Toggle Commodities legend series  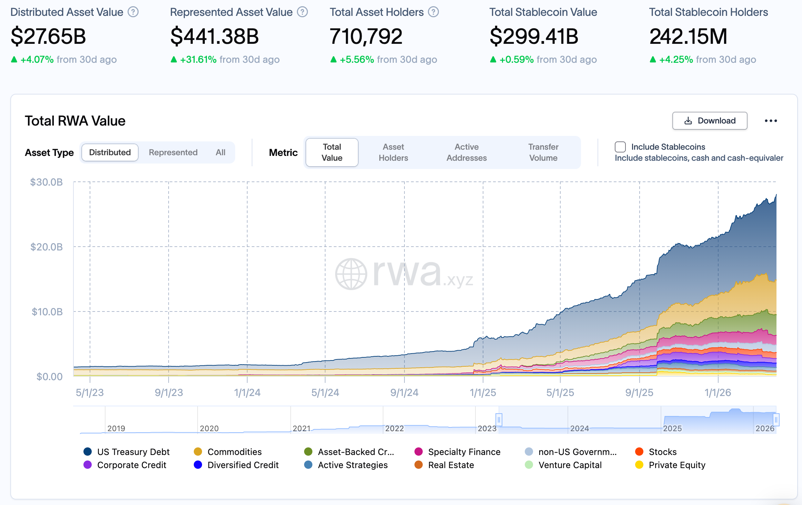pos(234,452)
